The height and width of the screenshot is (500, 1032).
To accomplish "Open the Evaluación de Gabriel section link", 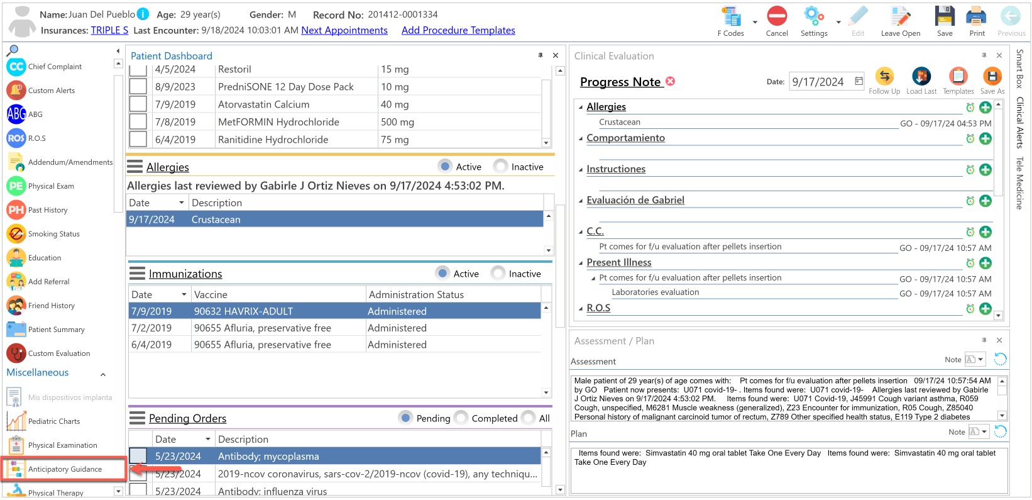I will pyautogui.click(x=635, y=200).
